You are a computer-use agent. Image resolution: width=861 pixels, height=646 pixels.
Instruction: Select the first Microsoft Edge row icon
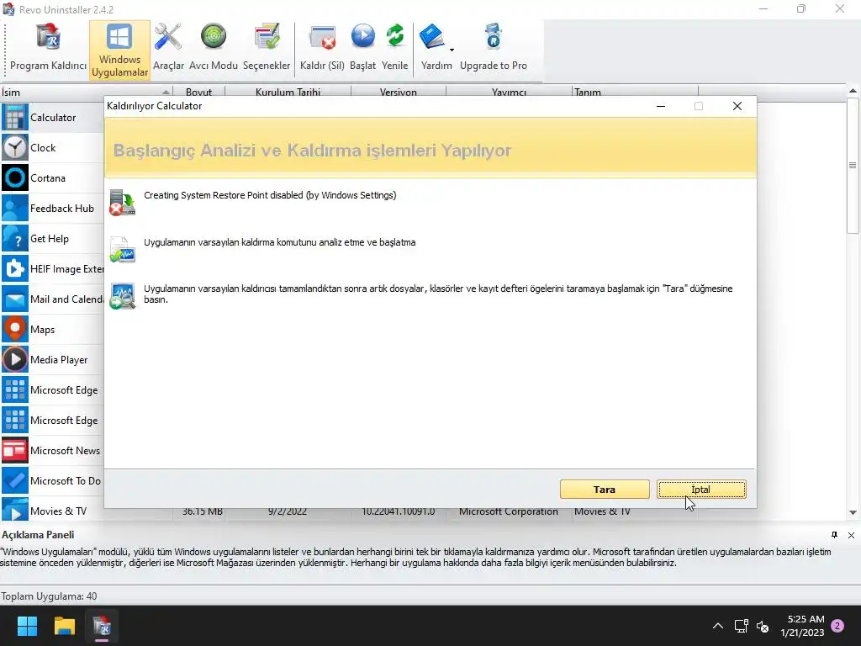click(15, 390)
